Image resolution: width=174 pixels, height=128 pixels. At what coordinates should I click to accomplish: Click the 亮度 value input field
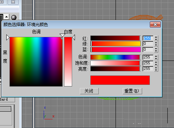pos(148,69)
